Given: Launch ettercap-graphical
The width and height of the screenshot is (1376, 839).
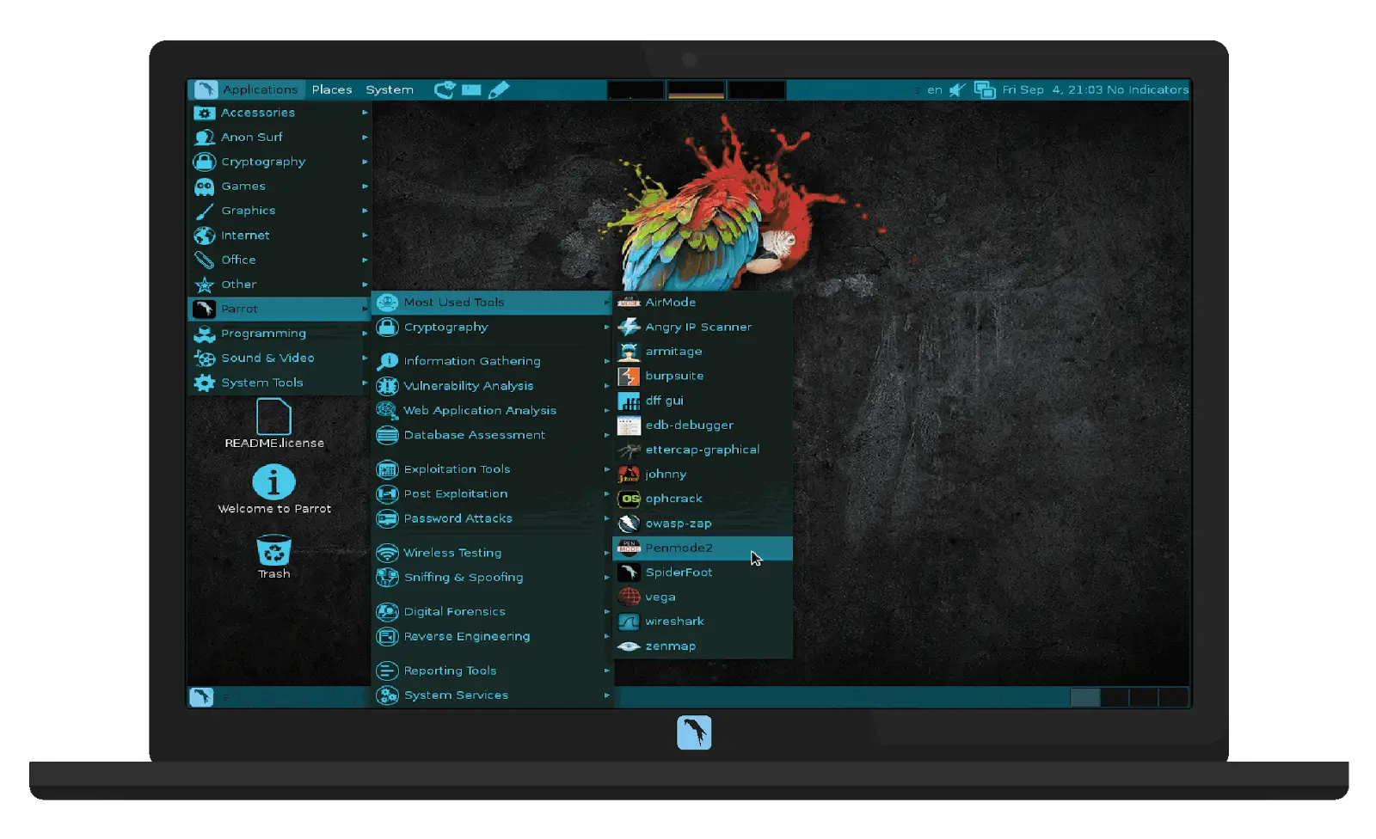Looking at the screenshot, I should (703, 450).
